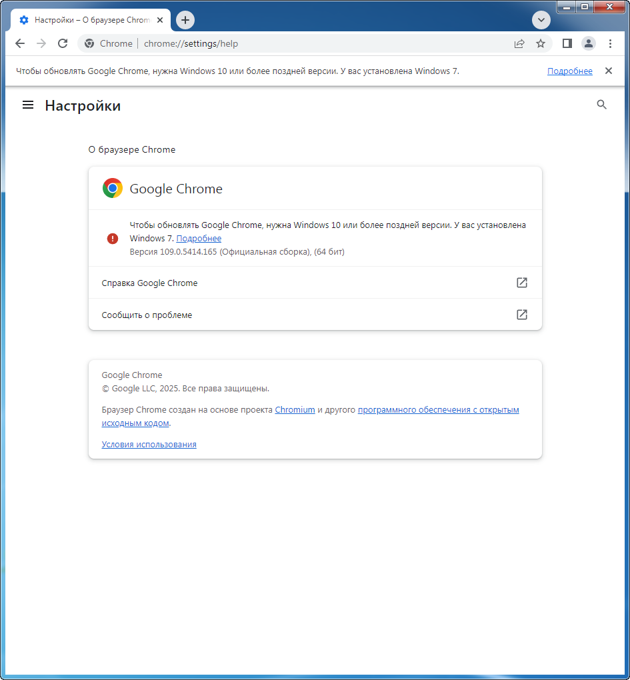Close the Настройки tab

point(160,20)
